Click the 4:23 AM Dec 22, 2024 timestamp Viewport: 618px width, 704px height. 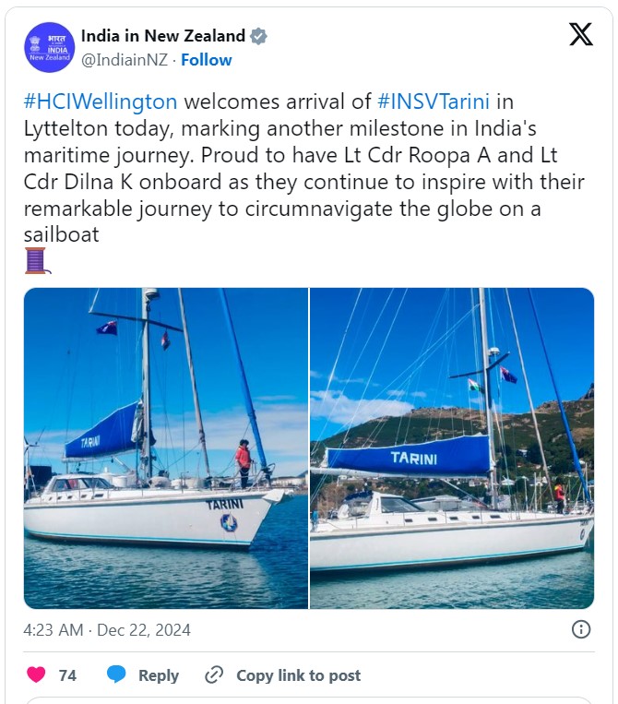pos(107,630)
